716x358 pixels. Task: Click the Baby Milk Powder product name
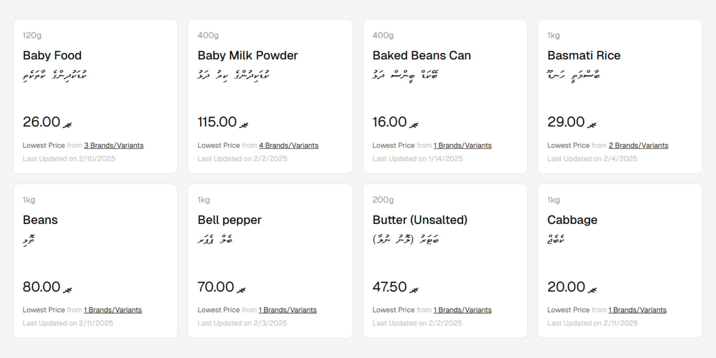coord(248,55)
